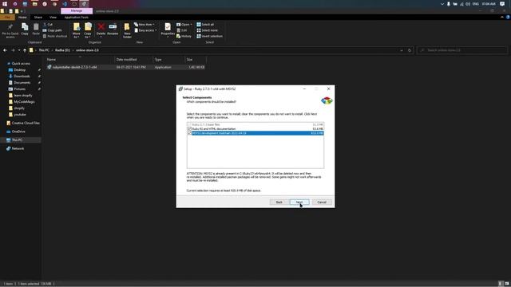Click Next in the Ruby setup dialog
The width and height of the screenshot is (511, 287).
click(299, 202)
